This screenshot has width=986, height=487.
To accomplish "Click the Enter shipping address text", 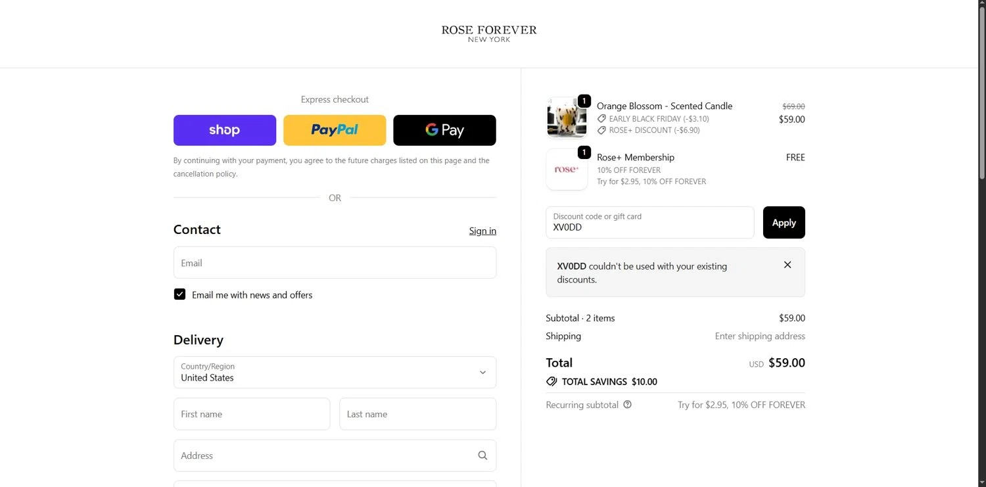I will click(x=760, y=336).
